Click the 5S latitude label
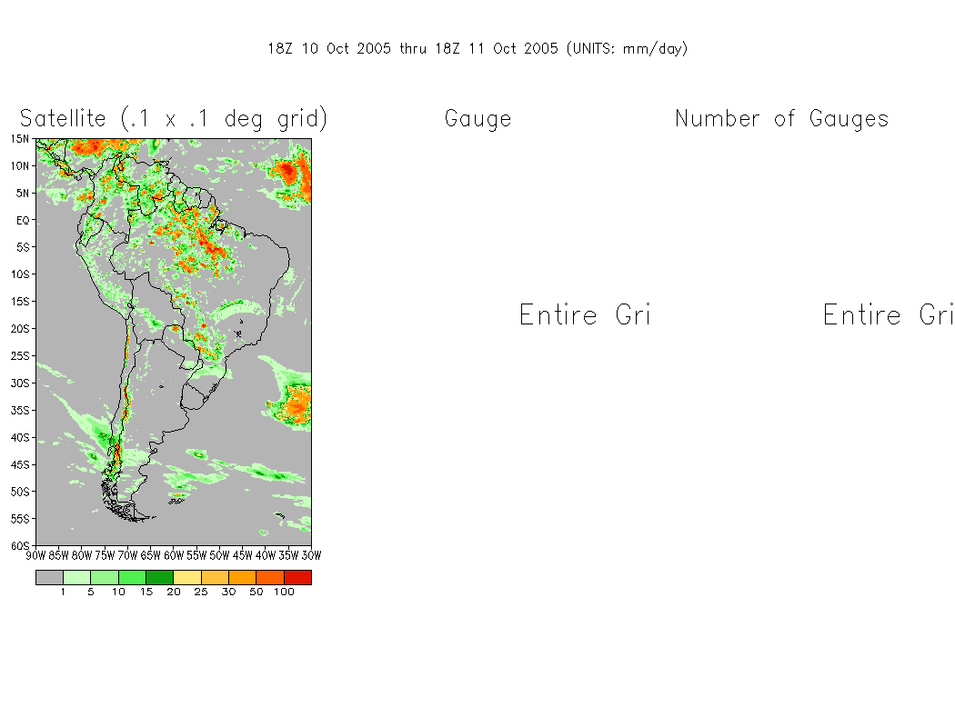The height and width of the screenshot is (727, 955). 23,247
